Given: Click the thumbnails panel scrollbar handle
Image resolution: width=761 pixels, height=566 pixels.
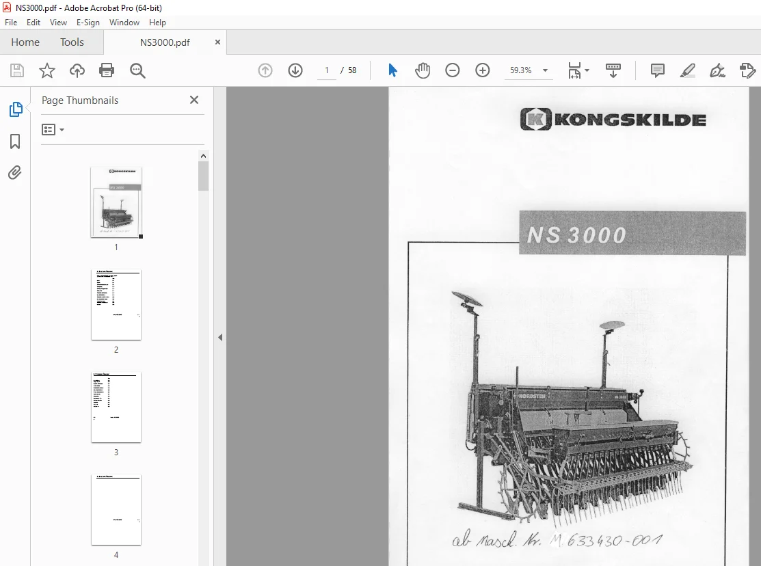Looking at the screenshot, I should pos(203,176).
